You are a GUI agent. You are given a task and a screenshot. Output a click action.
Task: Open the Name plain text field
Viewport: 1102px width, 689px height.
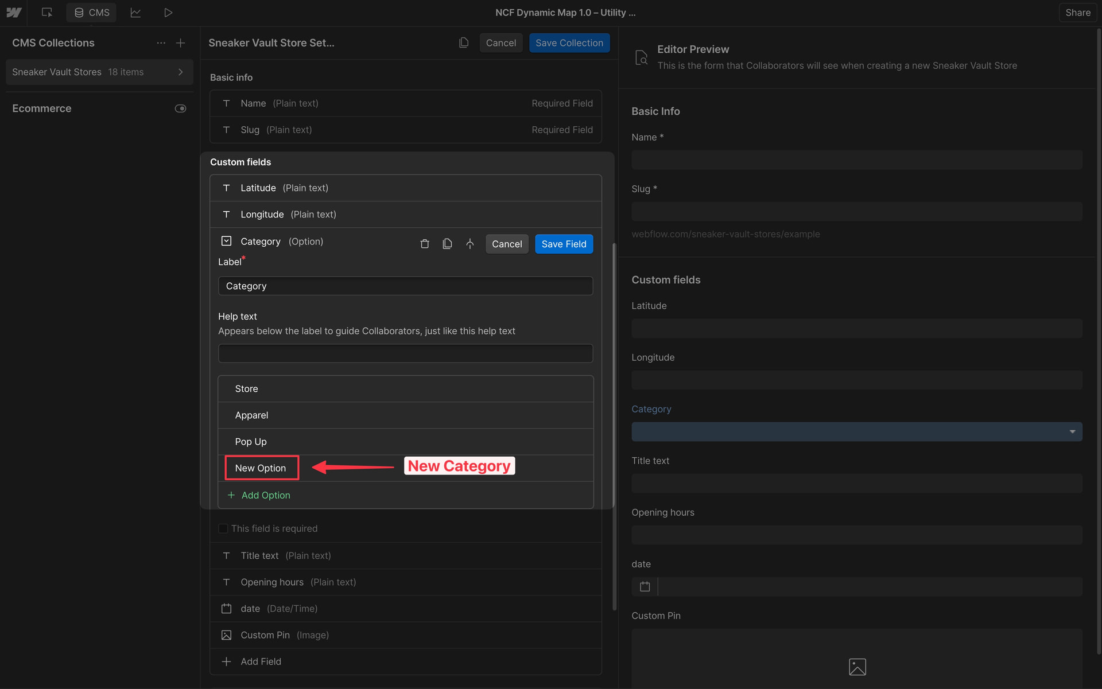406,103
